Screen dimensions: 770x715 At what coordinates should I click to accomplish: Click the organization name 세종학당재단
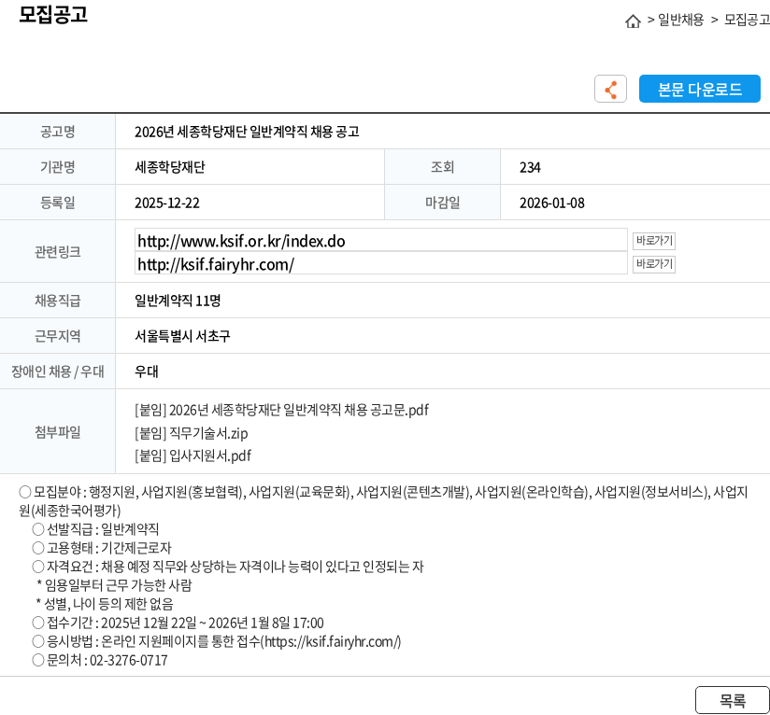tap(170, 167)
